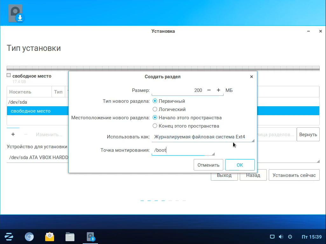Open the file manager taskbar icon
Image resolution: width=326 pixels, height=244 pixels.
[x=70, y=237]
